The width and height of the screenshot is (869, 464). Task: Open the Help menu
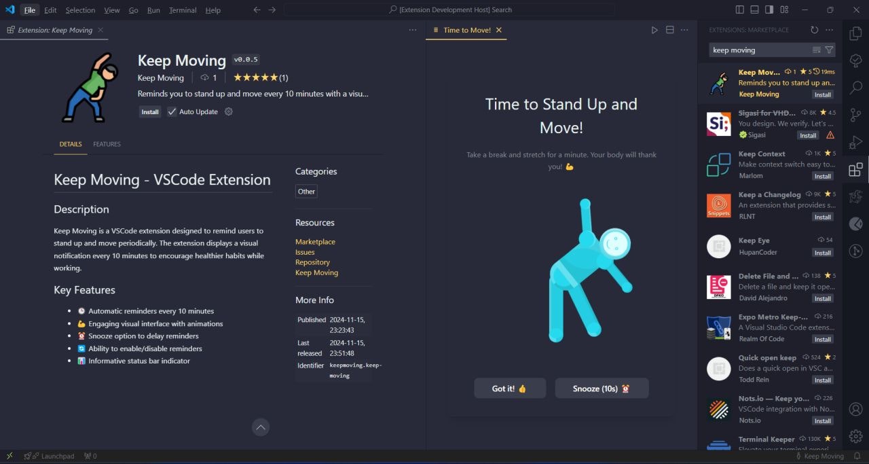212,10
